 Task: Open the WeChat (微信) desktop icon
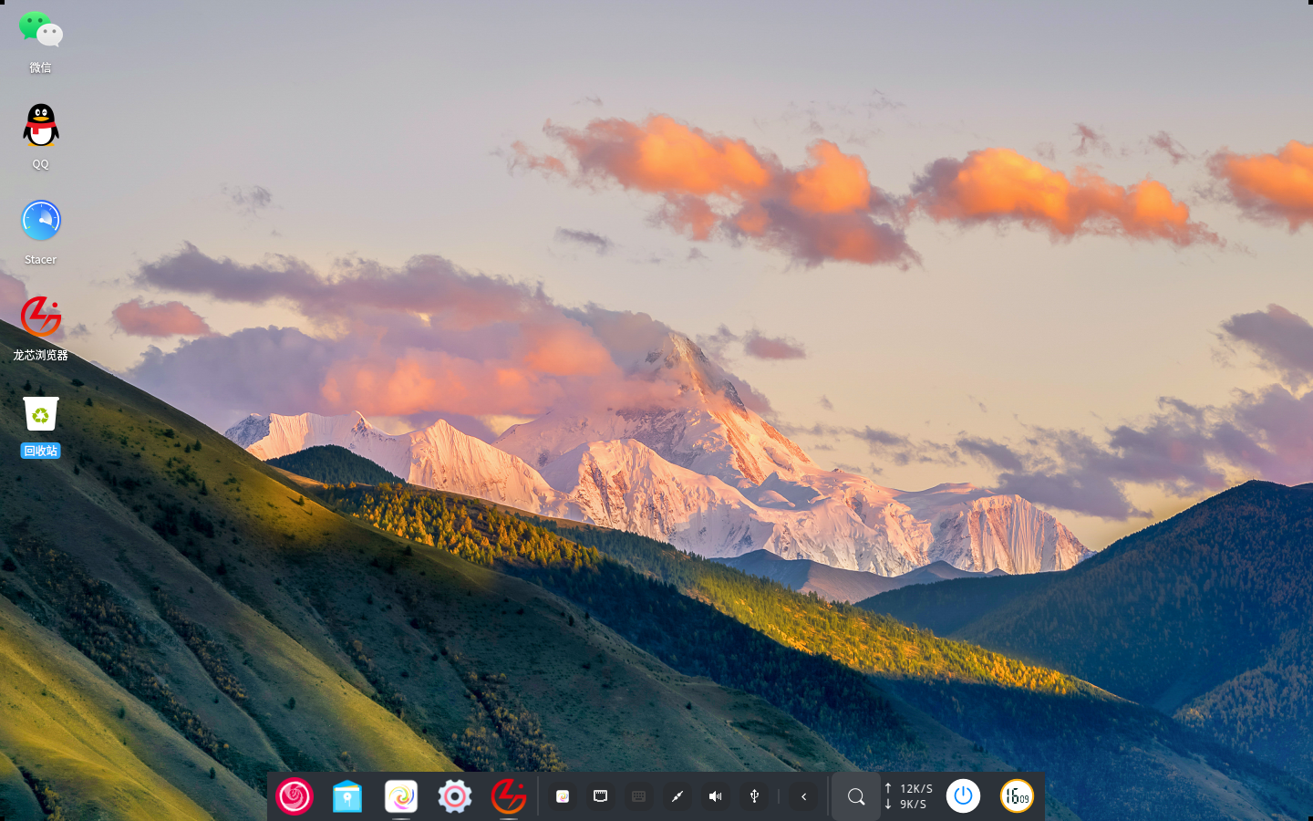[40, 30]
